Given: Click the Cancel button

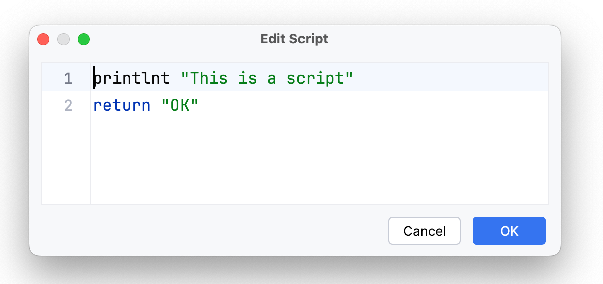Looking at the screenshot, I should coord(424,231).
